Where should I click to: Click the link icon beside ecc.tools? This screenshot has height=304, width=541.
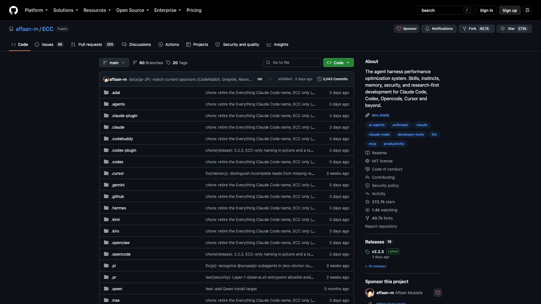(367, 115)
